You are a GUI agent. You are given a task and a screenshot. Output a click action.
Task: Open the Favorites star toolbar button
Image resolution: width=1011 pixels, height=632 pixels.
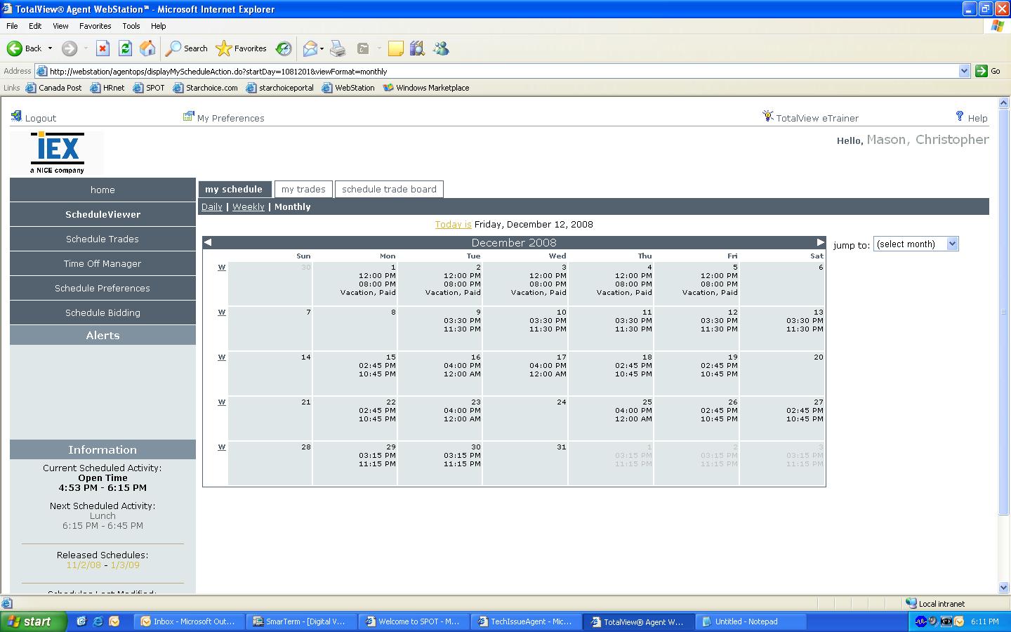tap(242, 48)
